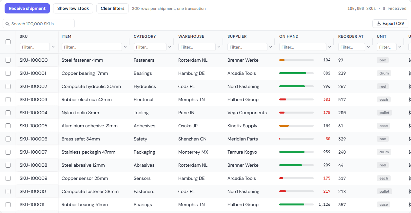Open the SKU column filter dropdown arrow
411x213 pixels.
53,47
